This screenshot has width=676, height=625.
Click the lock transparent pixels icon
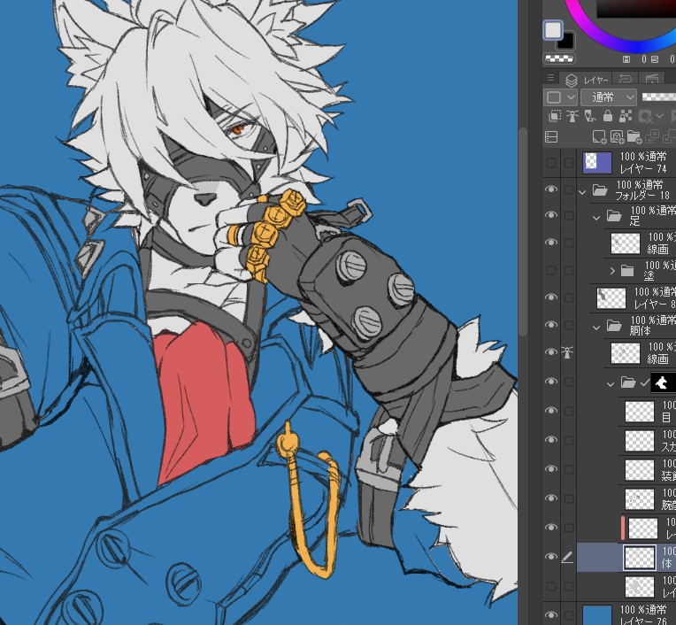(626, 116)
